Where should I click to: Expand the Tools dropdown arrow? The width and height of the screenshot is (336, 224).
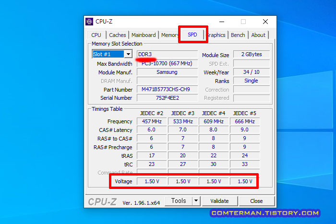(196, 200)
